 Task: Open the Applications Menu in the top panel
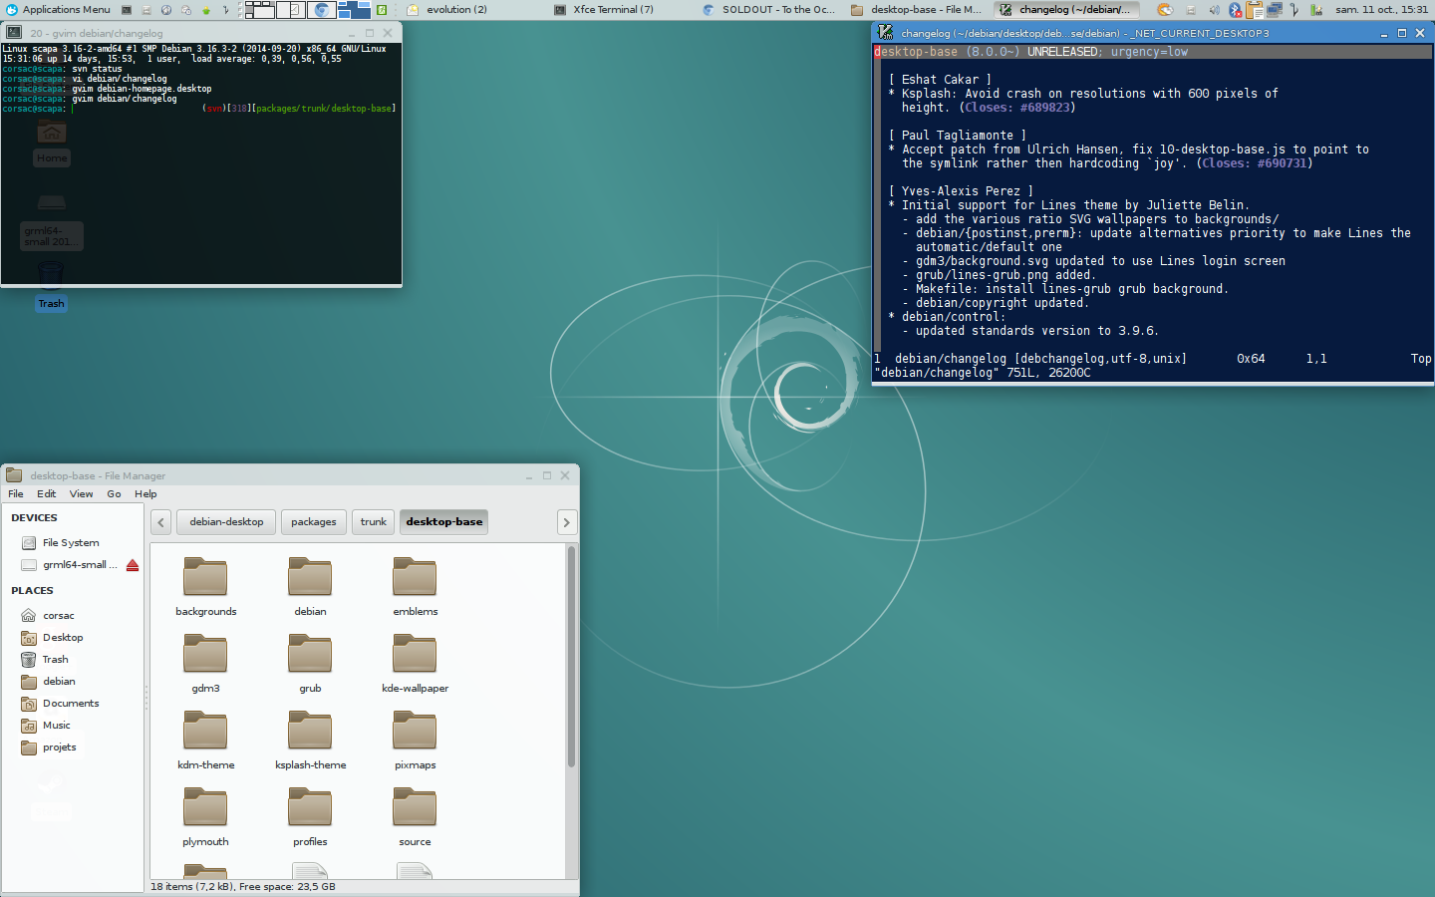click(58, 9)
